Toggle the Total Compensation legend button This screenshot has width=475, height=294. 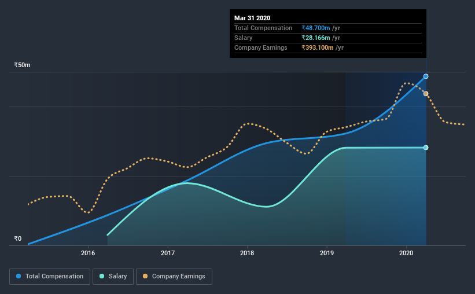pos(50,277)
